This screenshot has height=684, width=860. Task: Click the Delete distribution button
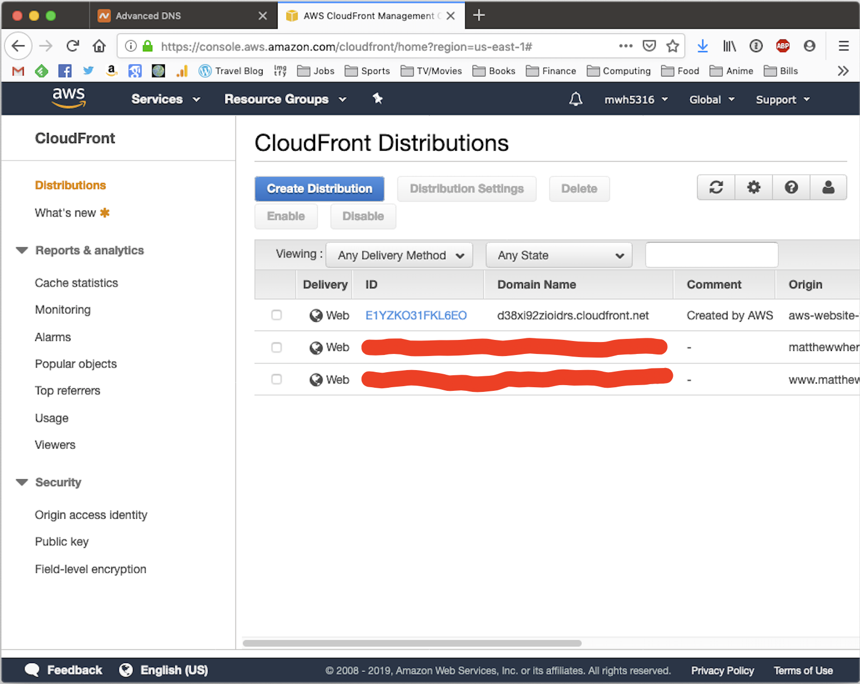(x=579, y=189)
